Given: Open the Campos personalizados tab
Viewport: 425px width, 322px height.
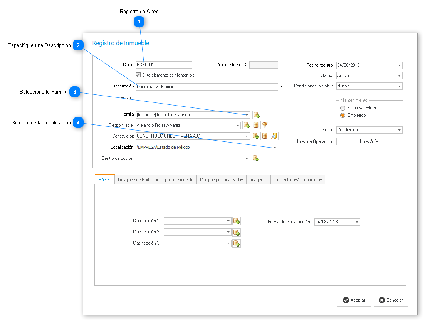Looking at the screenshot, I should point(221,180).
